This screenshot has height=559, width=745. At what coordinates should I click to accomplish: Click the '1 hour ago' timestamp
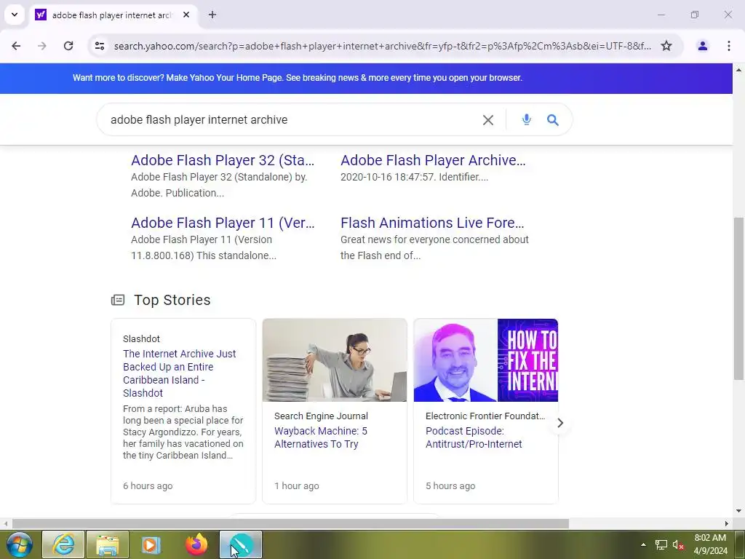tap(297, 485)
